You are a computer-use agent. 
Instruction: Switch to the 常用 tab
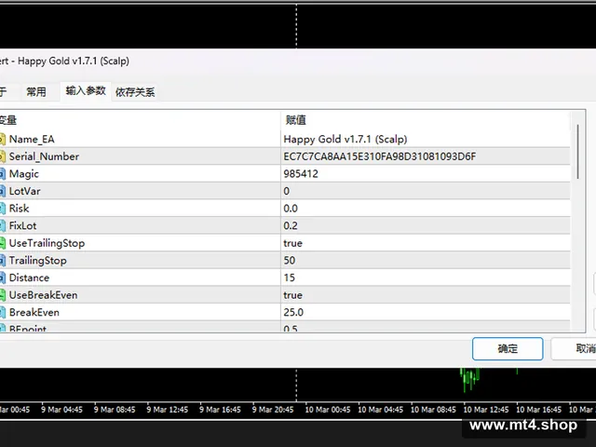coord(36,91)
